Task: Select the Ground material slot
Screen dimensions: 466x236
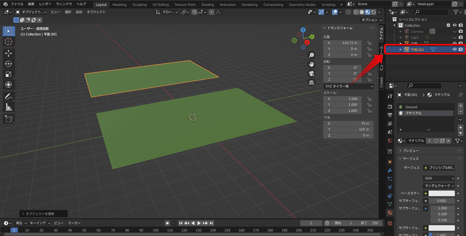Action: 426,107
